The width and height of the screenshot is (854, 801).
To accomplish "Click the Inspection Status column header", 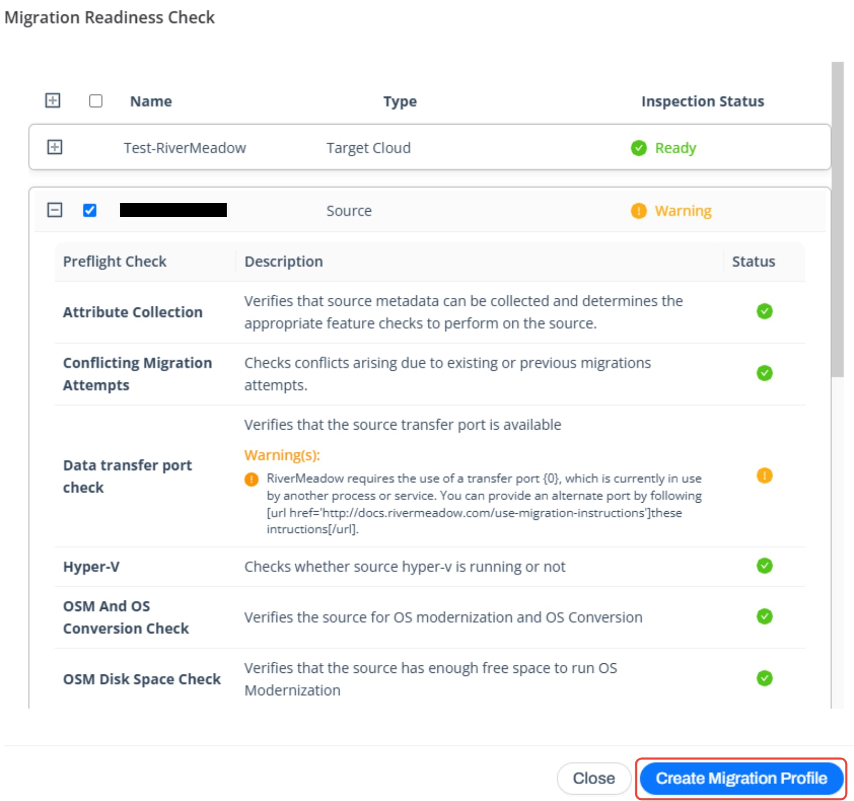I will click(702, 101).
